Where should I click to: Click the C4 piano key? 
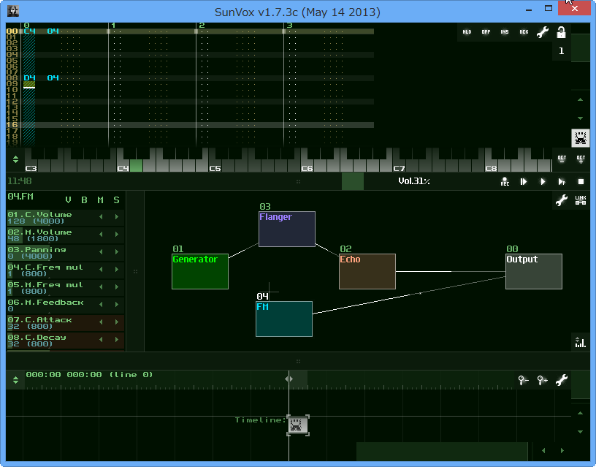tap(123, 166)
